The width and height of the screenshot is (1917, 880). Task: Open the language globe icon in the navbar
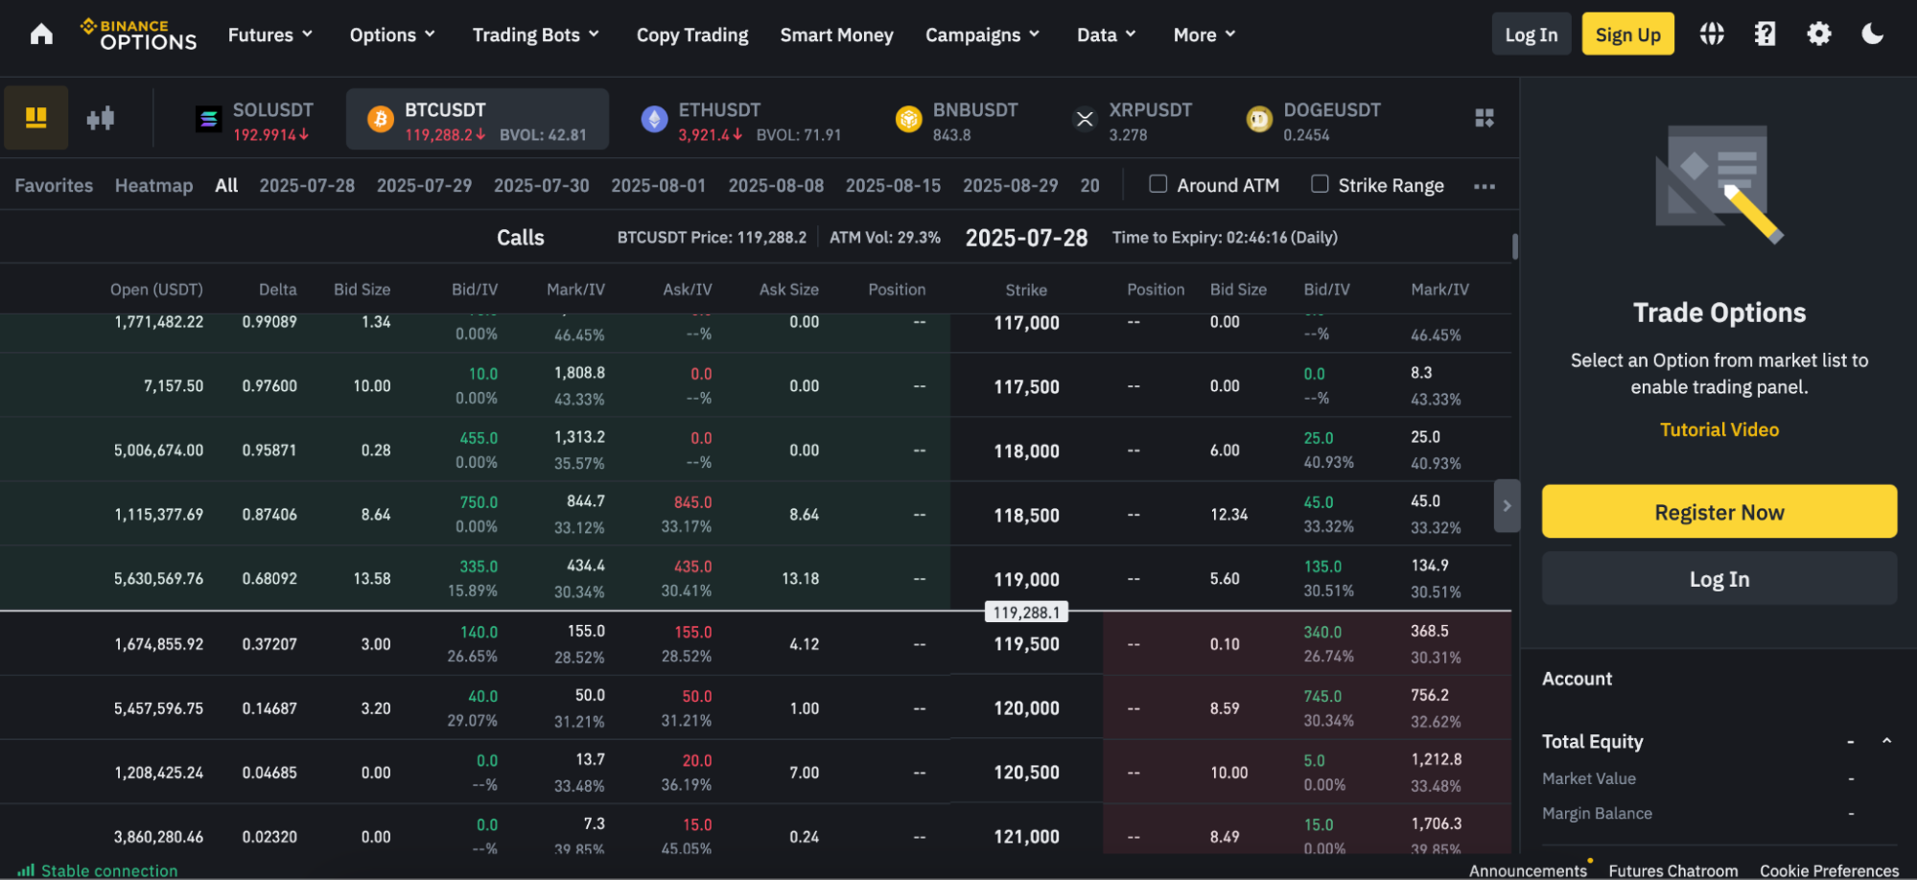pos(1711,34)
